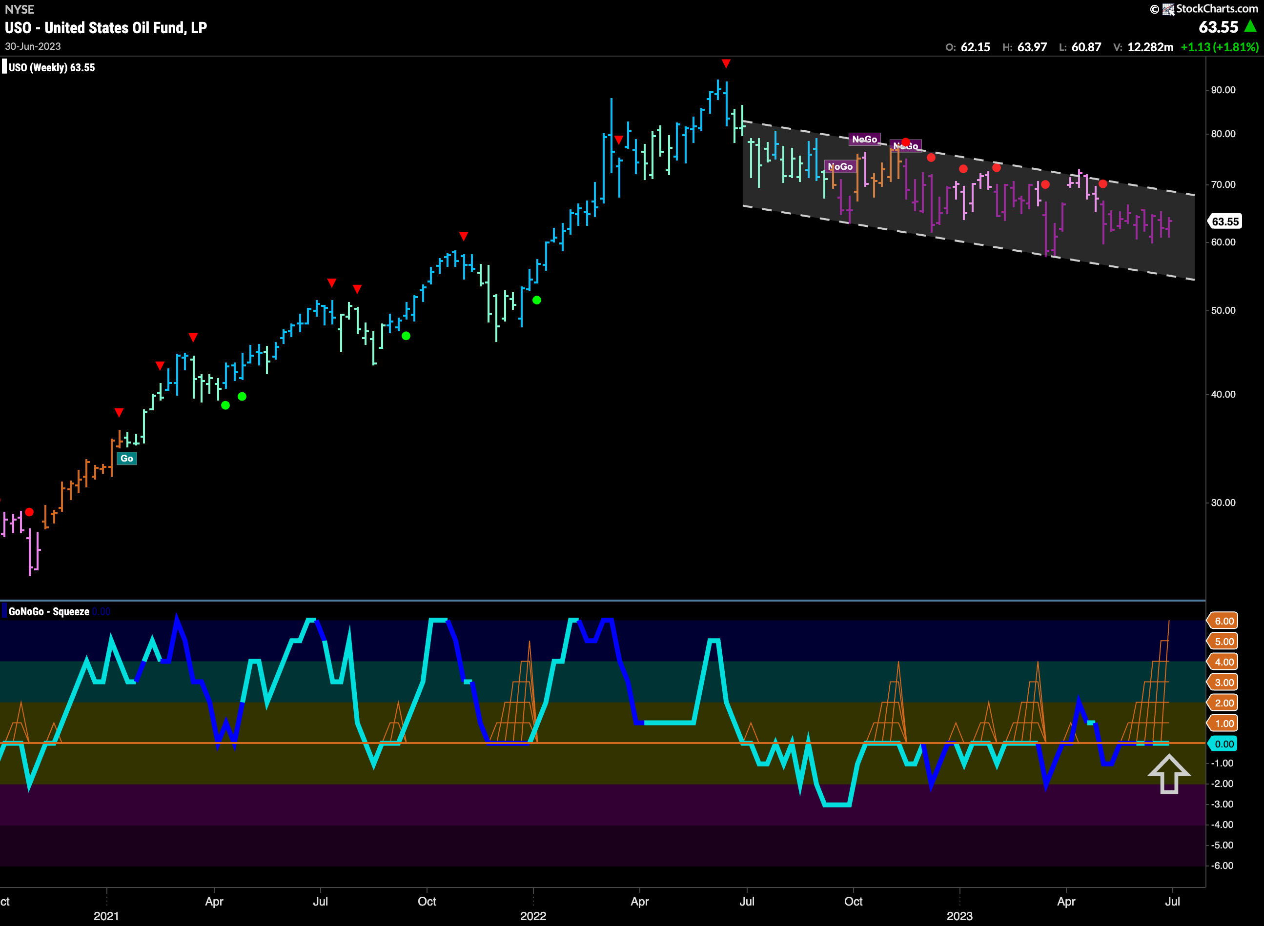Click the Oct label just before 2023

click(x=853, y=901)
